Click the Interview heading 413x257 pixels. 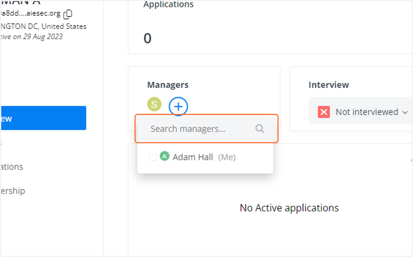[329, 85]
